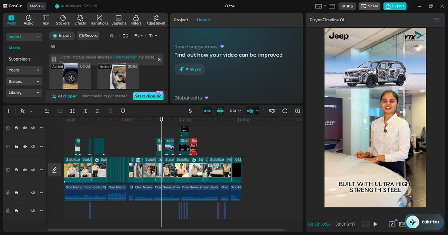This screenshot has width=448, height=235.
Task: Open the Audio panel
Action: 28,20
